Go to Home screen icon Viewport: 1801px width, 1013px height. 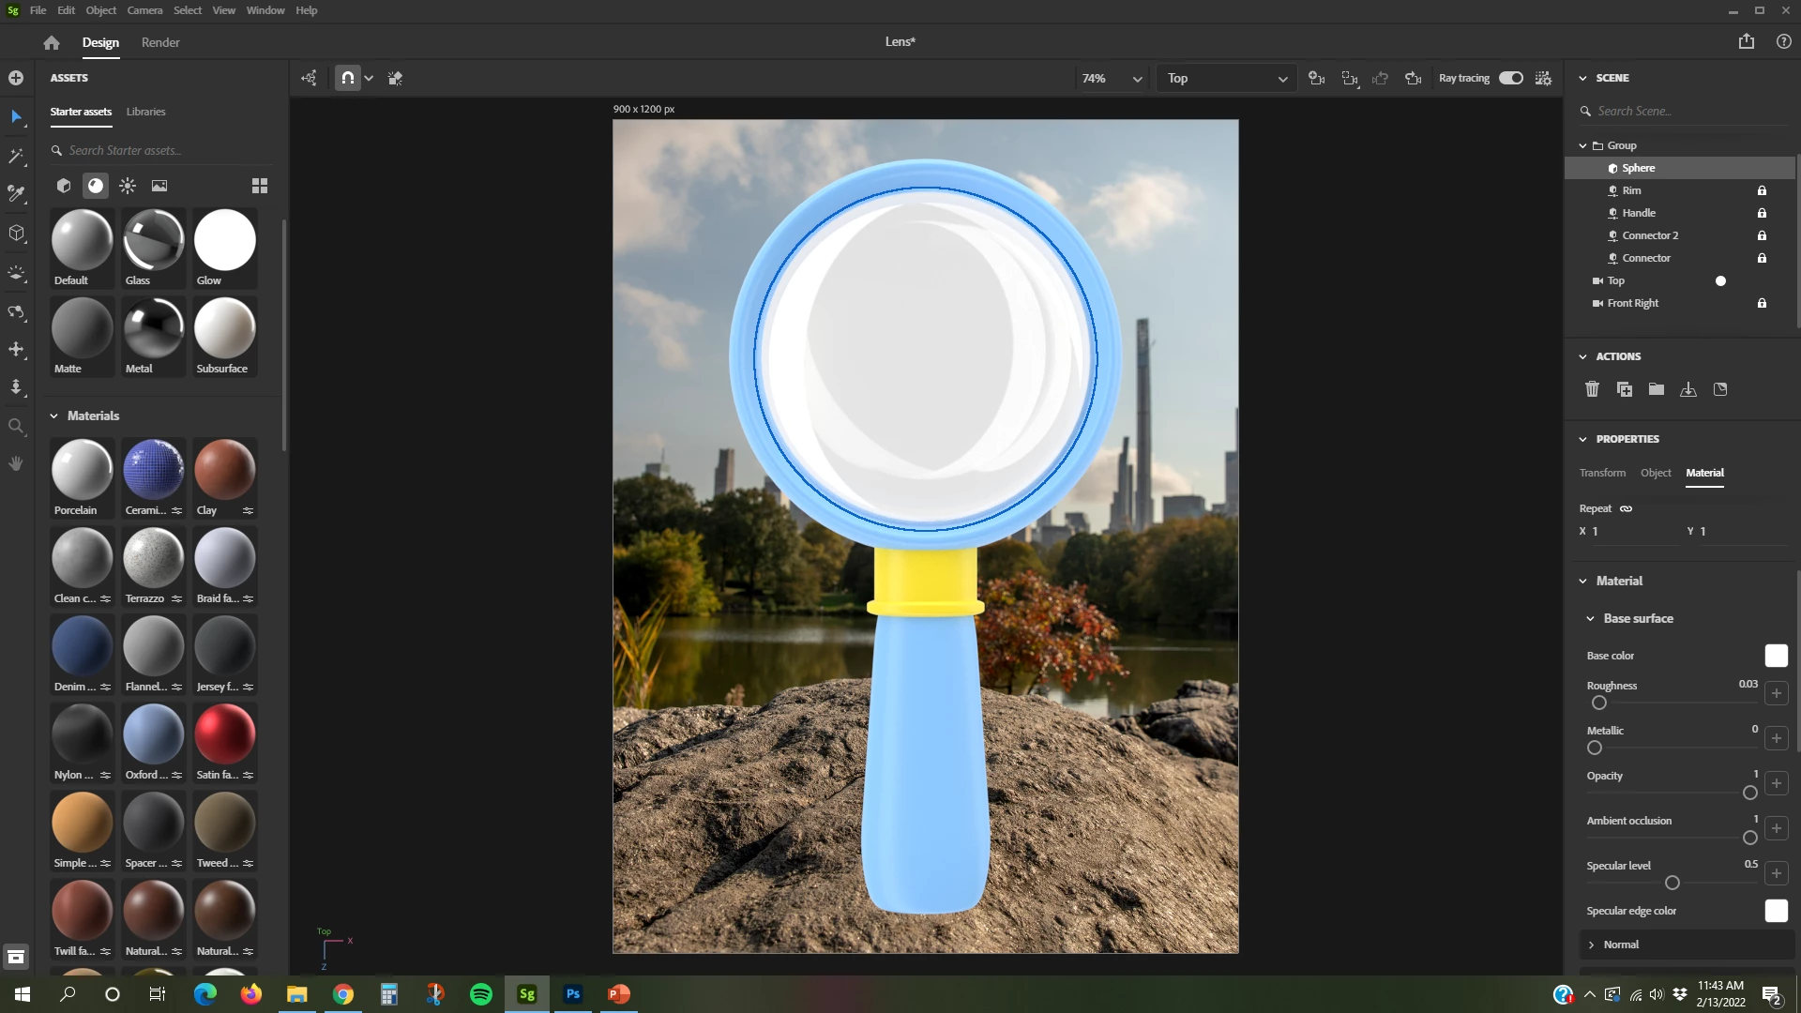(52, 42)
